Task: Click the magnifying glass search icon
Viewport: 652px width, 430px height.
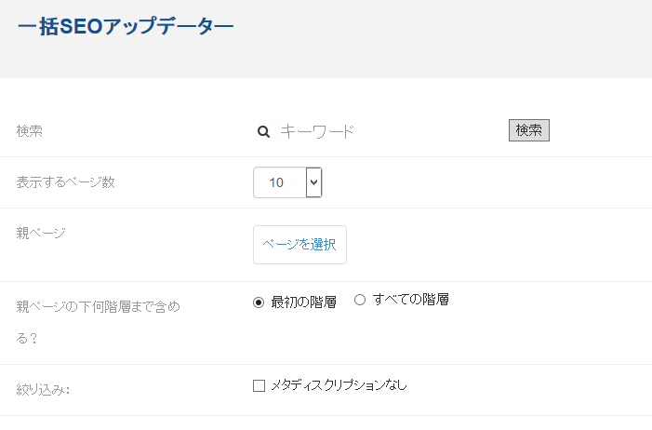Action: (263, 132)
